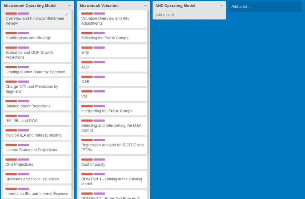The image size is (305, 199).
Task: Click red label on STB card
Action: [x=87, y=48]
